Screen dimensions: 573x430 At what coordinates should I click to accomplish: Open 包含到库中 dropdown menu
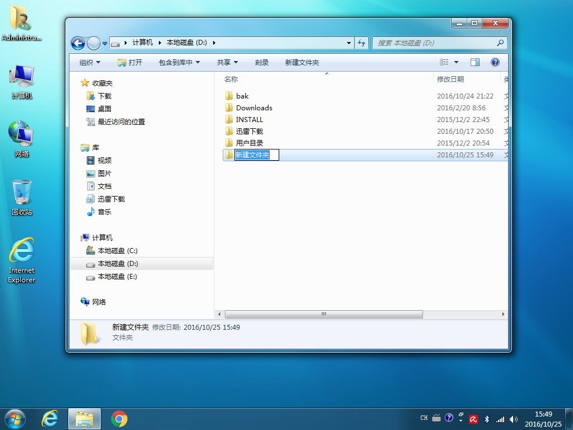(x=179, y=63)
